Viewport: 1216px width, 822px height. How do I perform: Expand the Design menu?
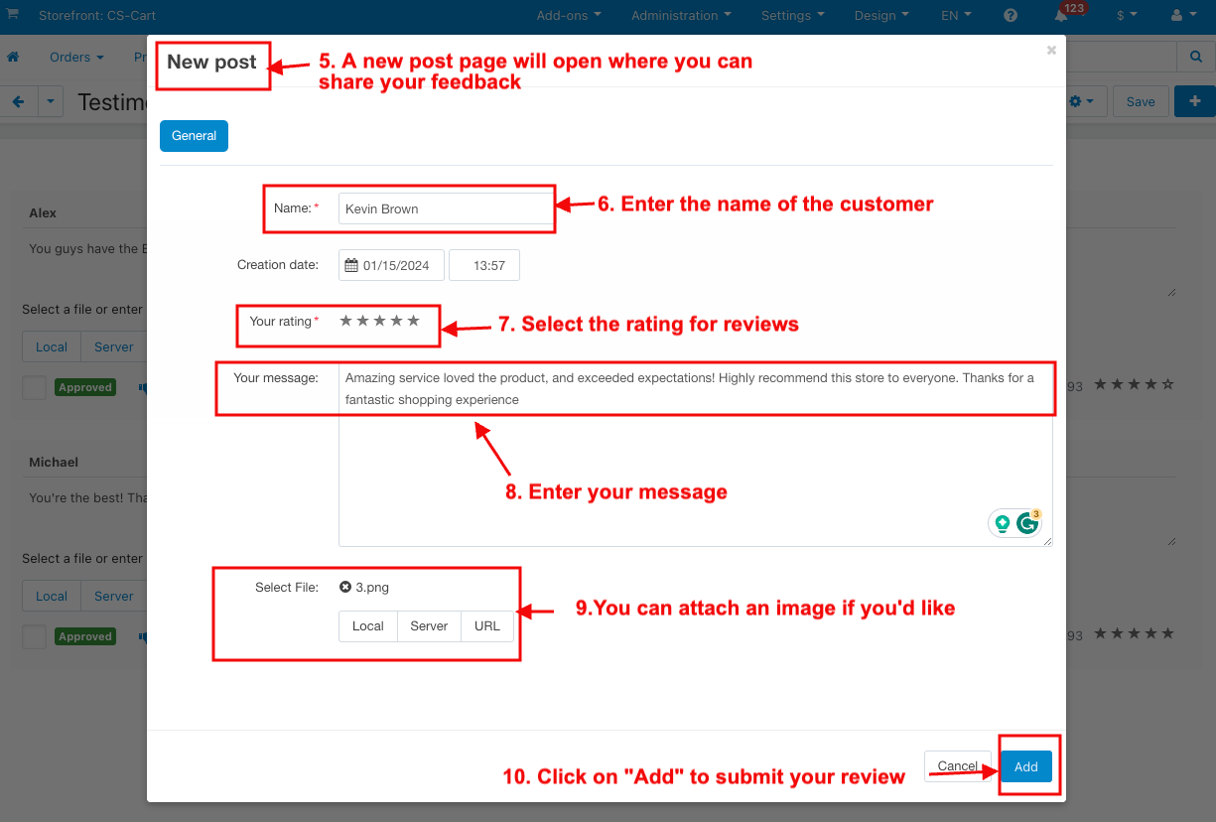click(x=881, y=16)
